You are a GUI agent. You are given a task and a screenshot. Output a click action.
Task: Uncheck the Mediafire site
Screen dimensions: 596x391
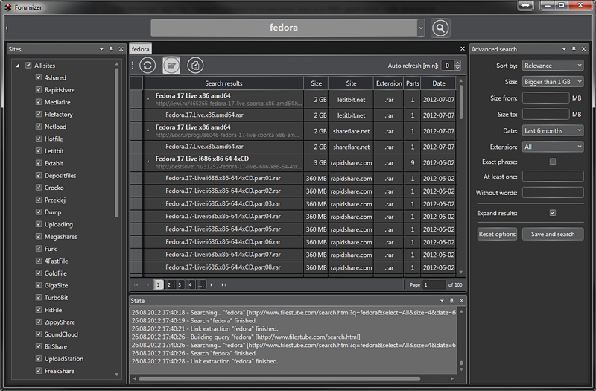coord(39,102)
